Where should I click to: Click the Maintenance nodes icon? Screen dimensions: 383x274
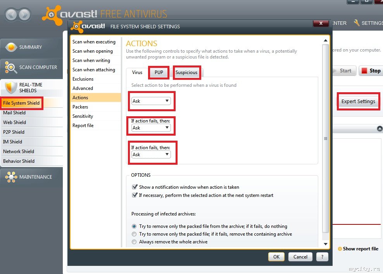(11, 177)
